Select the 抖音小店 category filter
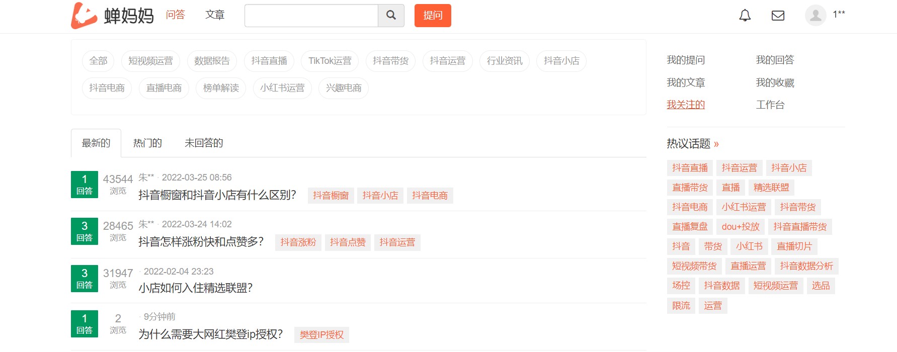This screenshot has width=897, height=352. pos(561,61)
